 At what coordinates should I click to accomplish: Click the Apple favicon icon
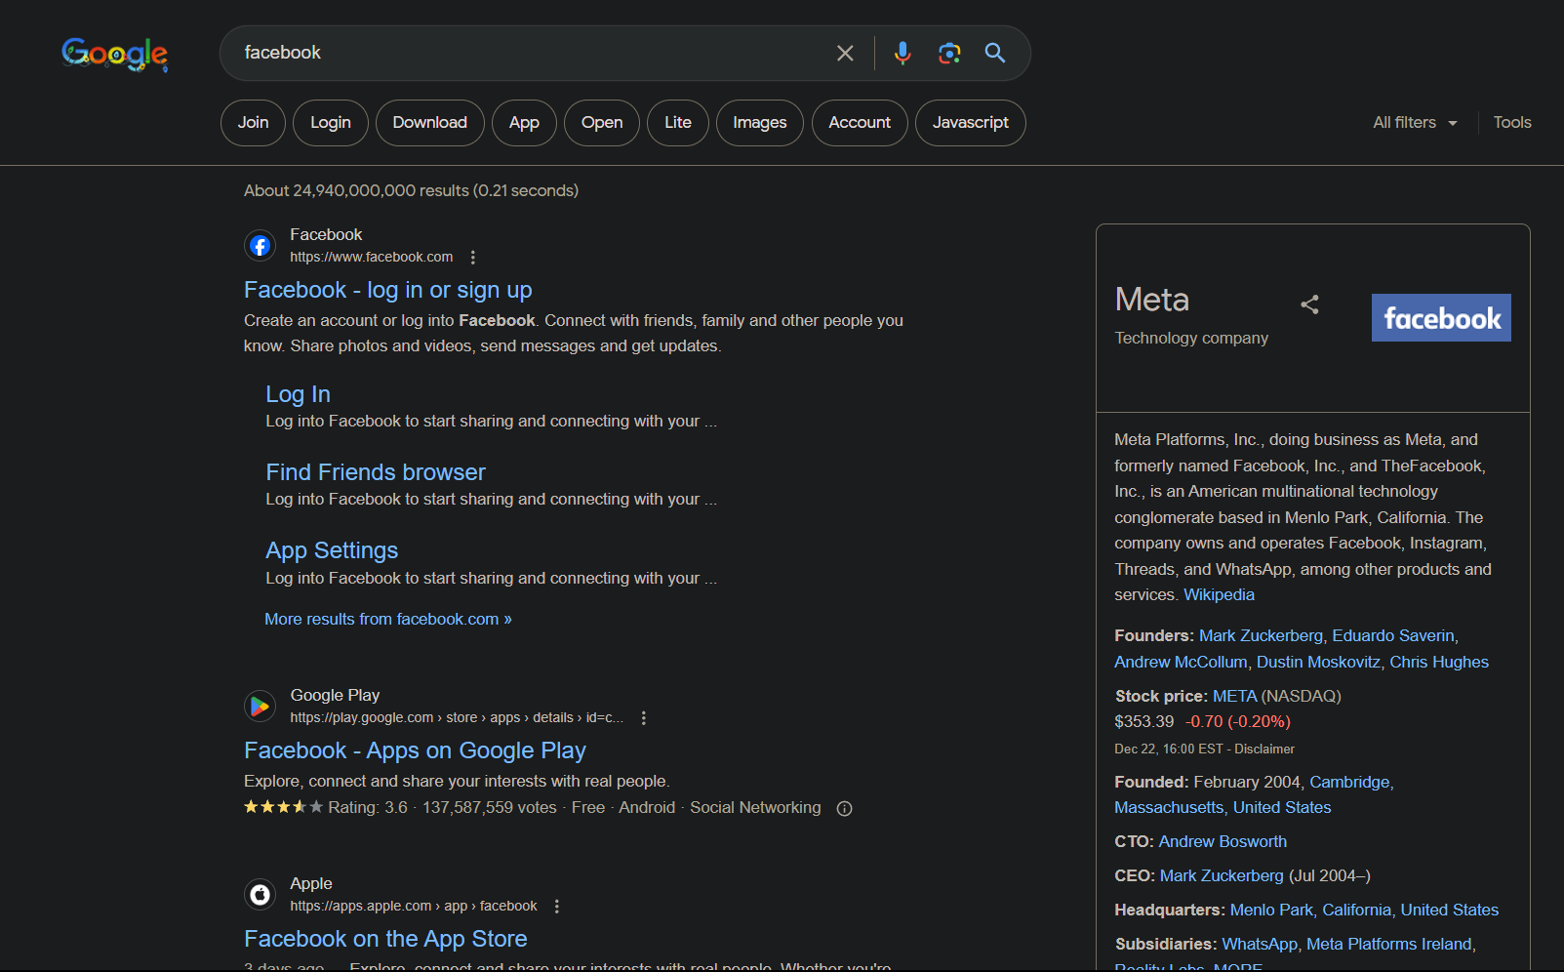[x=260, y=894]
